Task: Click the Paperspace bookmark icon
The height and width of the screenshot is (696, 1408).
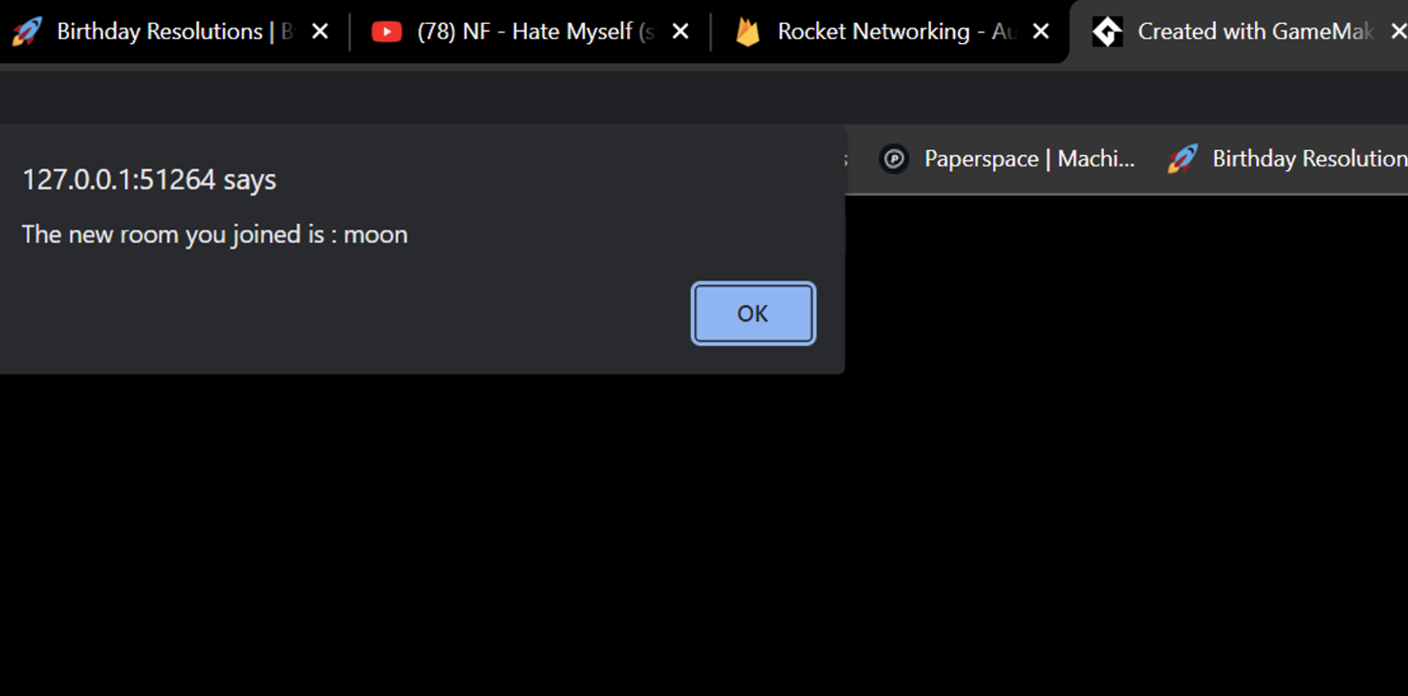Action: [x=894, y=159]
